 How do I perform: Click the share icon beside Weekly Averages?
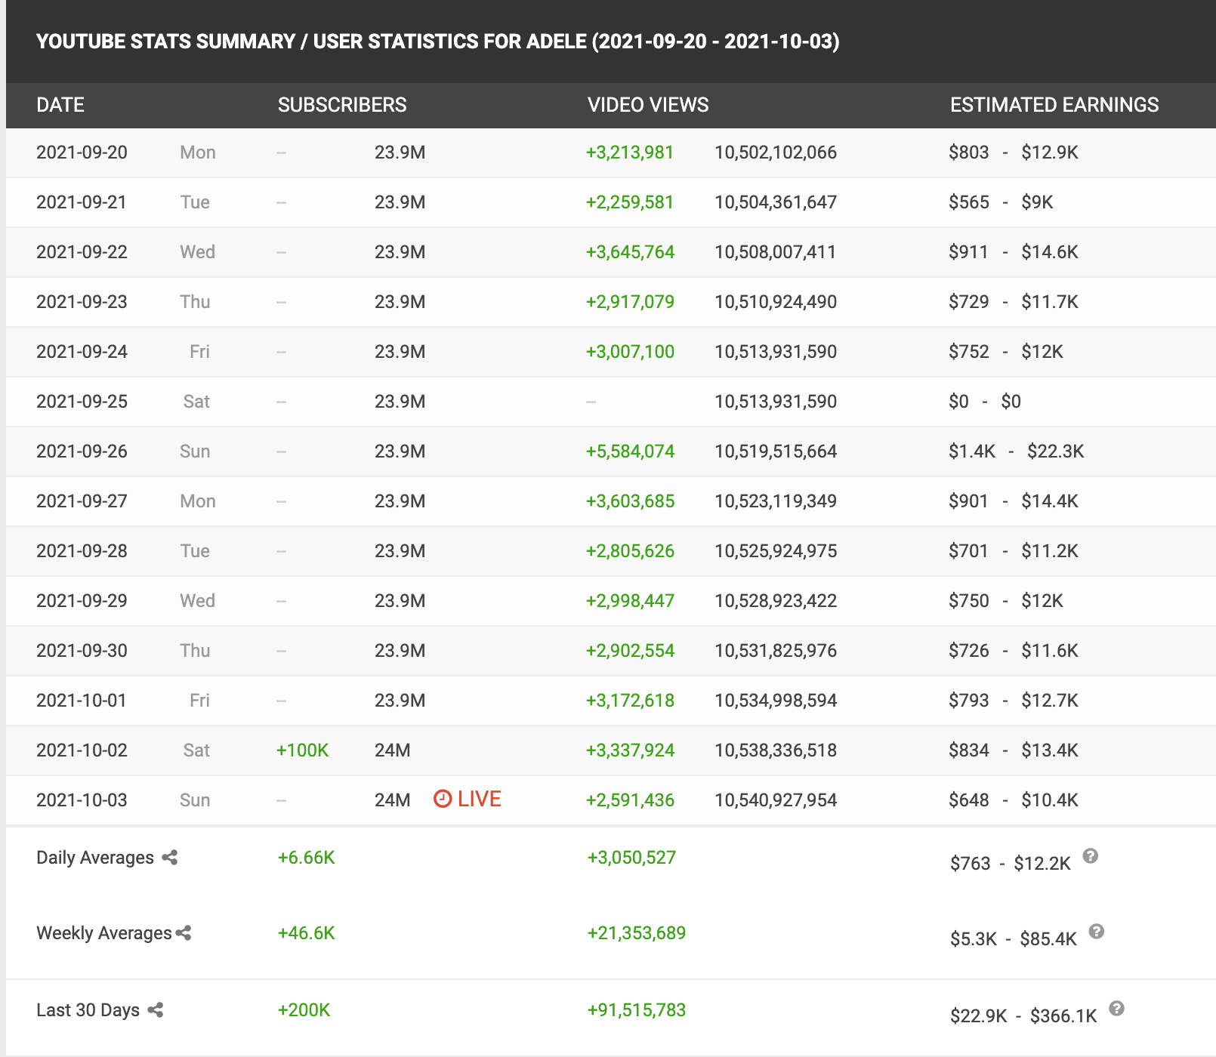tap(184, 932)
